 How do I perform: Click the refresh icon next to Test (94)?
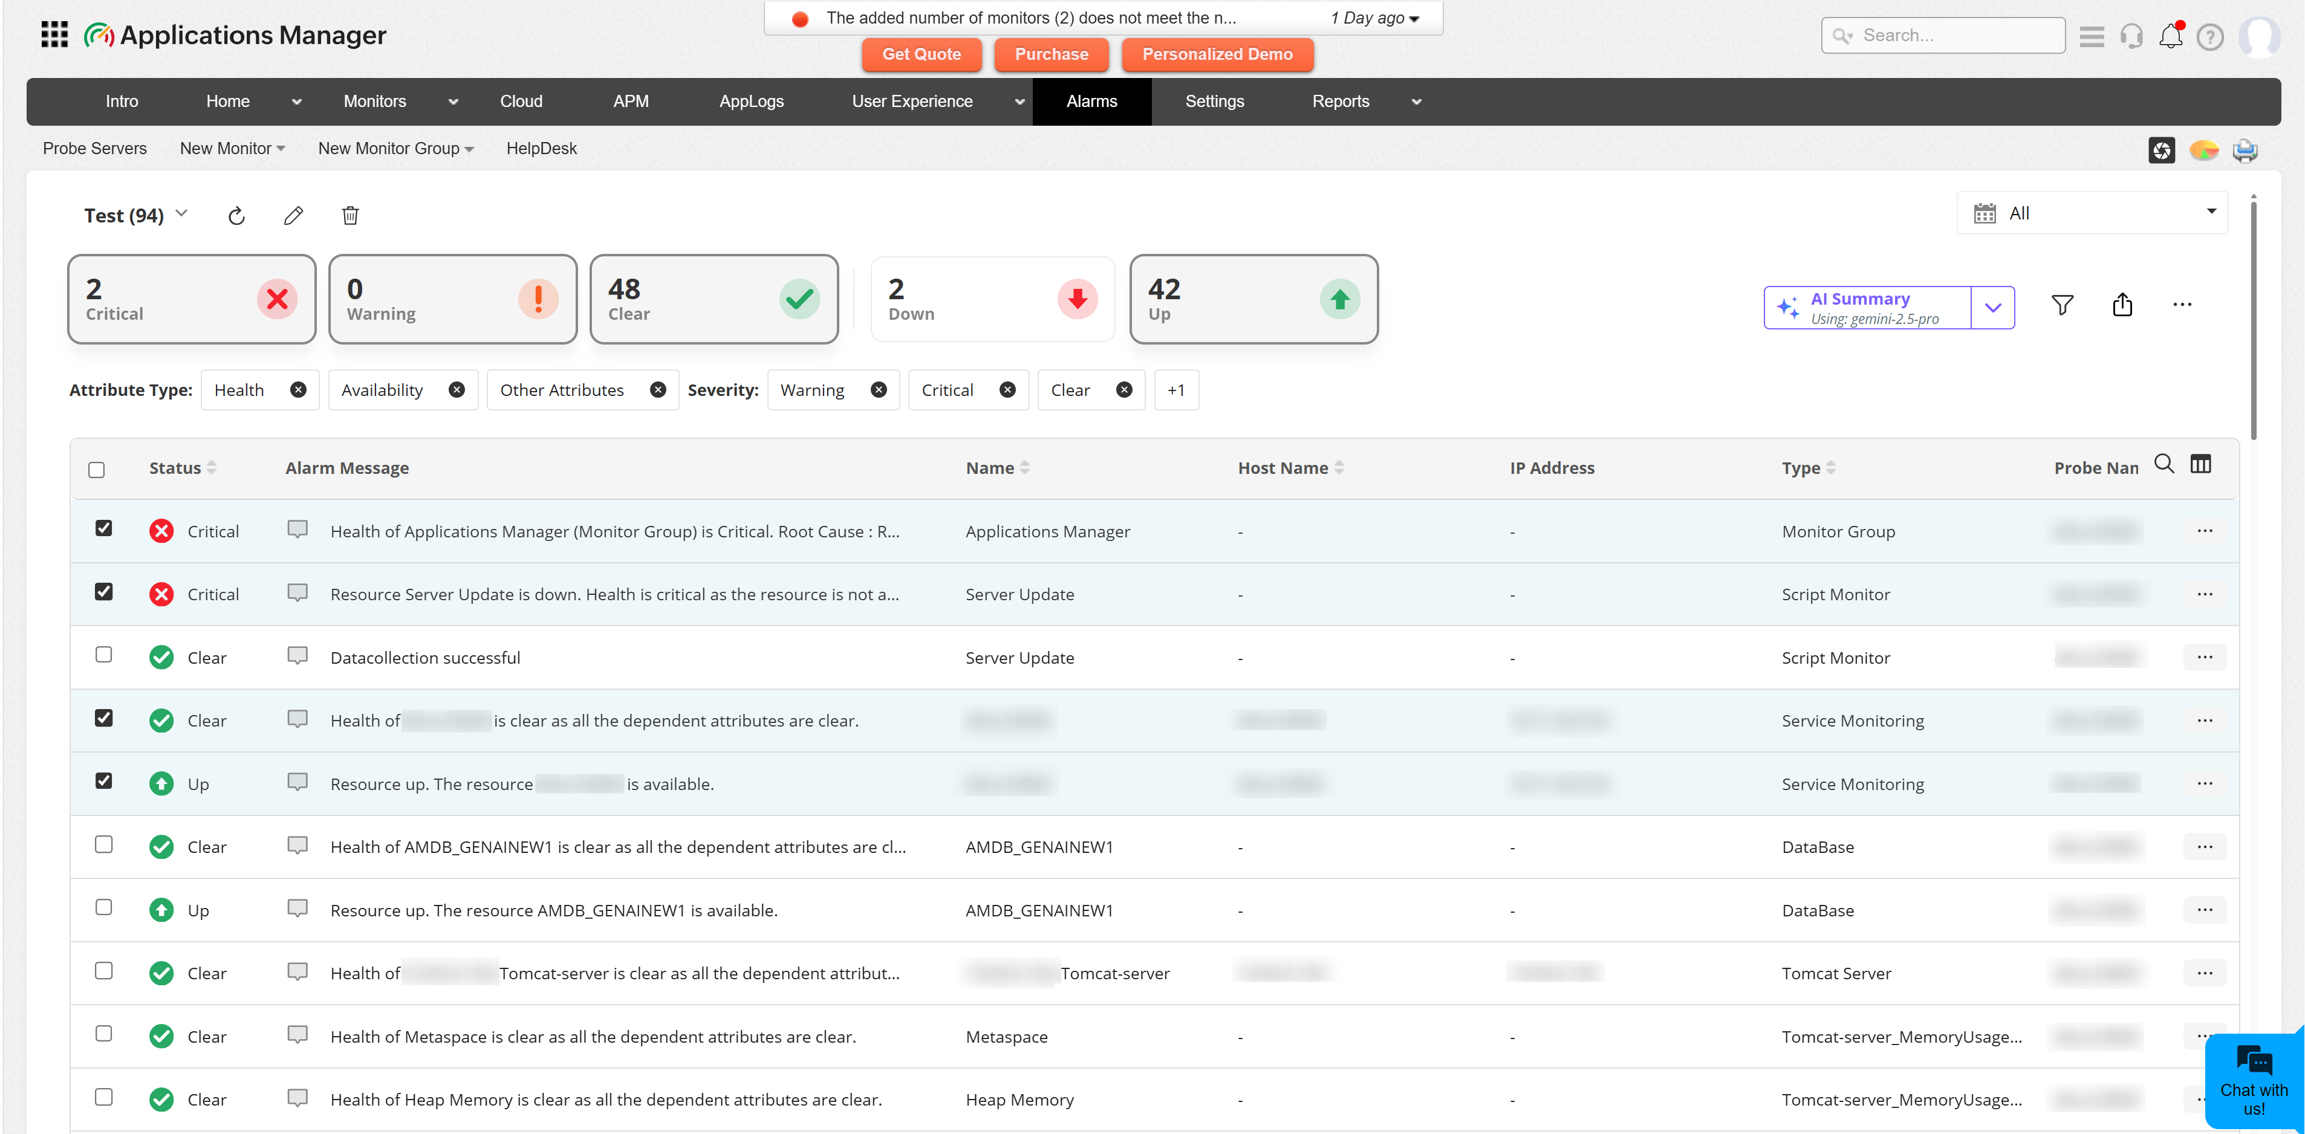(x=236, y=216)
